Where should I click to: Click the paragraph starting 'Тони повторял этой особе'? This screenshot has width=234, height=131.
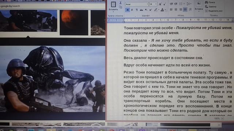click(x=178, y=30)
